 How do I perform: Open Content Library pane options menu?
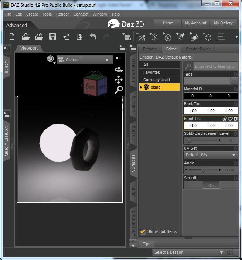click(7, 114)
